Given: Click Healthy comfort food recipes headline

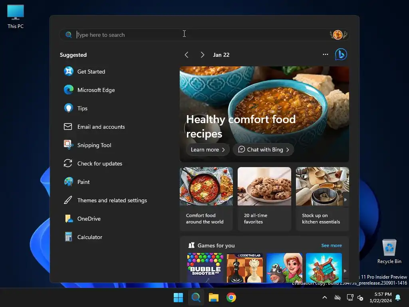Looking at the screenshot, I should [x=241, y=126].
